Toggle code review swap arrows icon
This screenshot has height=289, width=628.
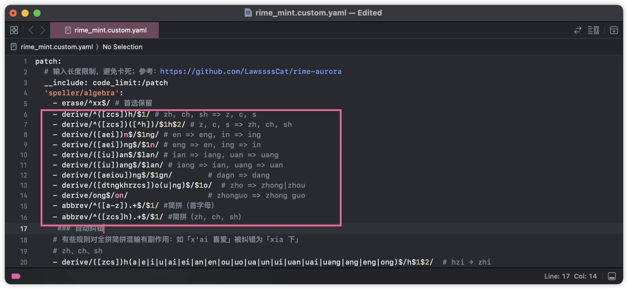click(x=578, y=30)
